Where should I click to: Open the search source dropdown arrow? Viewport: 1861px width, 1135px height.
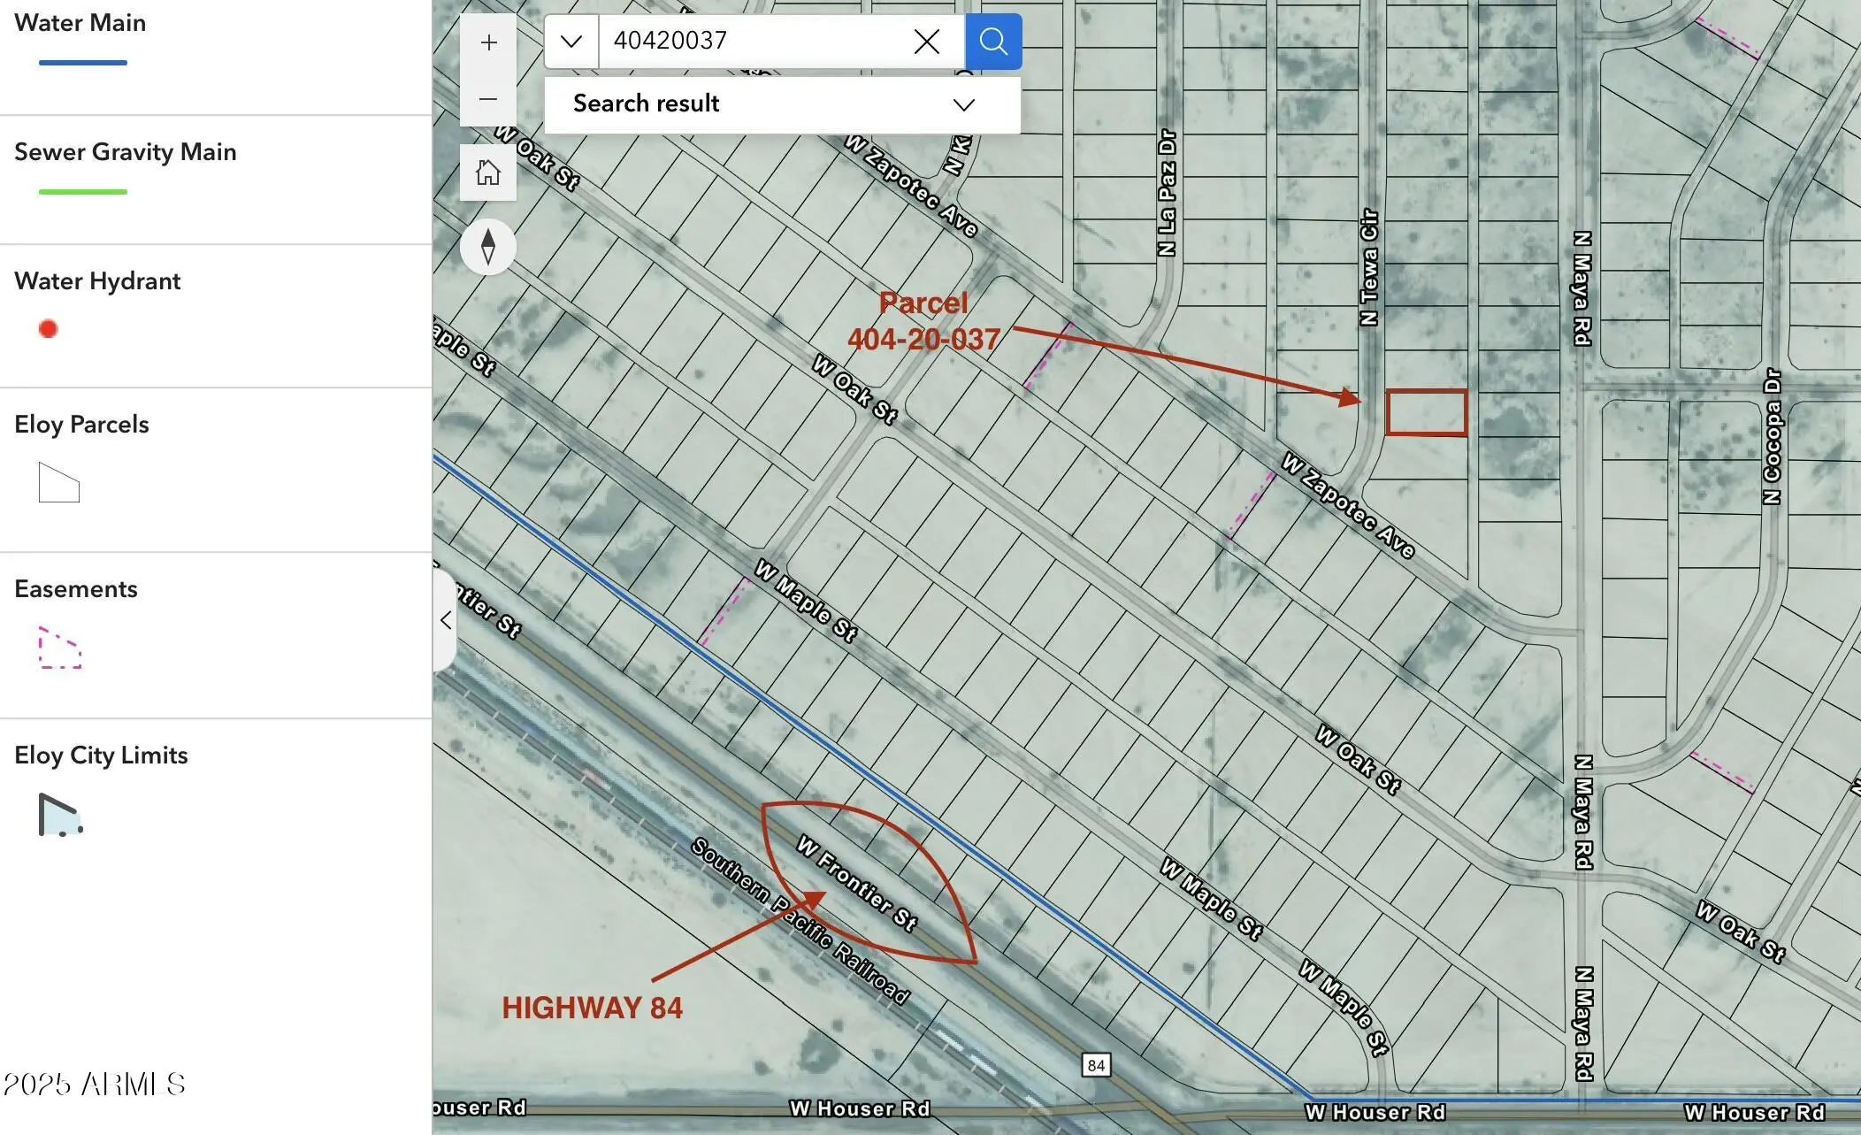pyautogui.click(x=571, y=42)
